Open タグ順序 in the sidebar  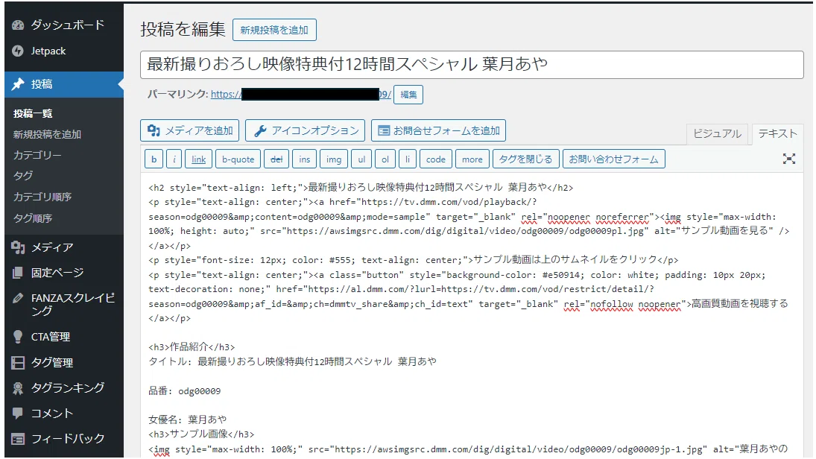tap(33, 218)
